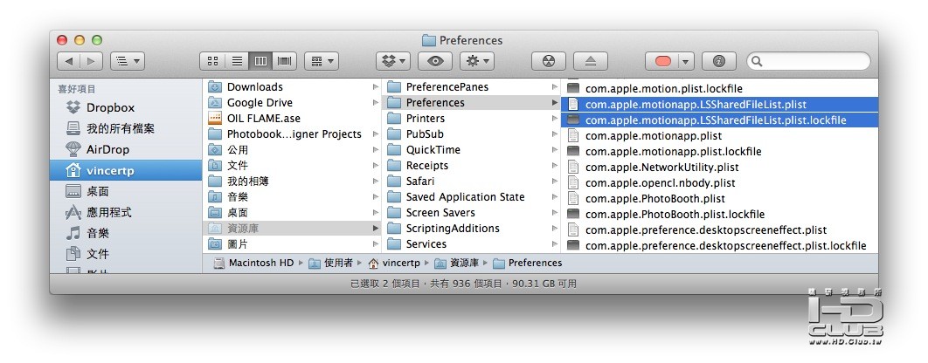Go back with the left arrow button

[x=69, y=61]
